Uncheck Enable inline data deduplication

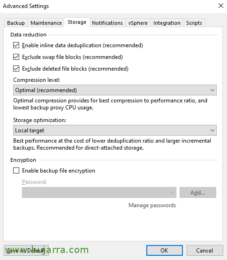[x=16, y=45]
